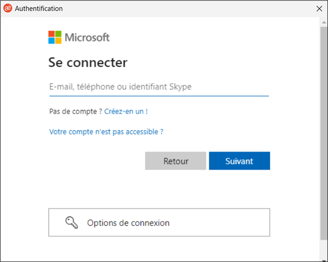This screenshot has height=262, width=328.
Task: Close the Authentification window
Action: pos(319,9)
